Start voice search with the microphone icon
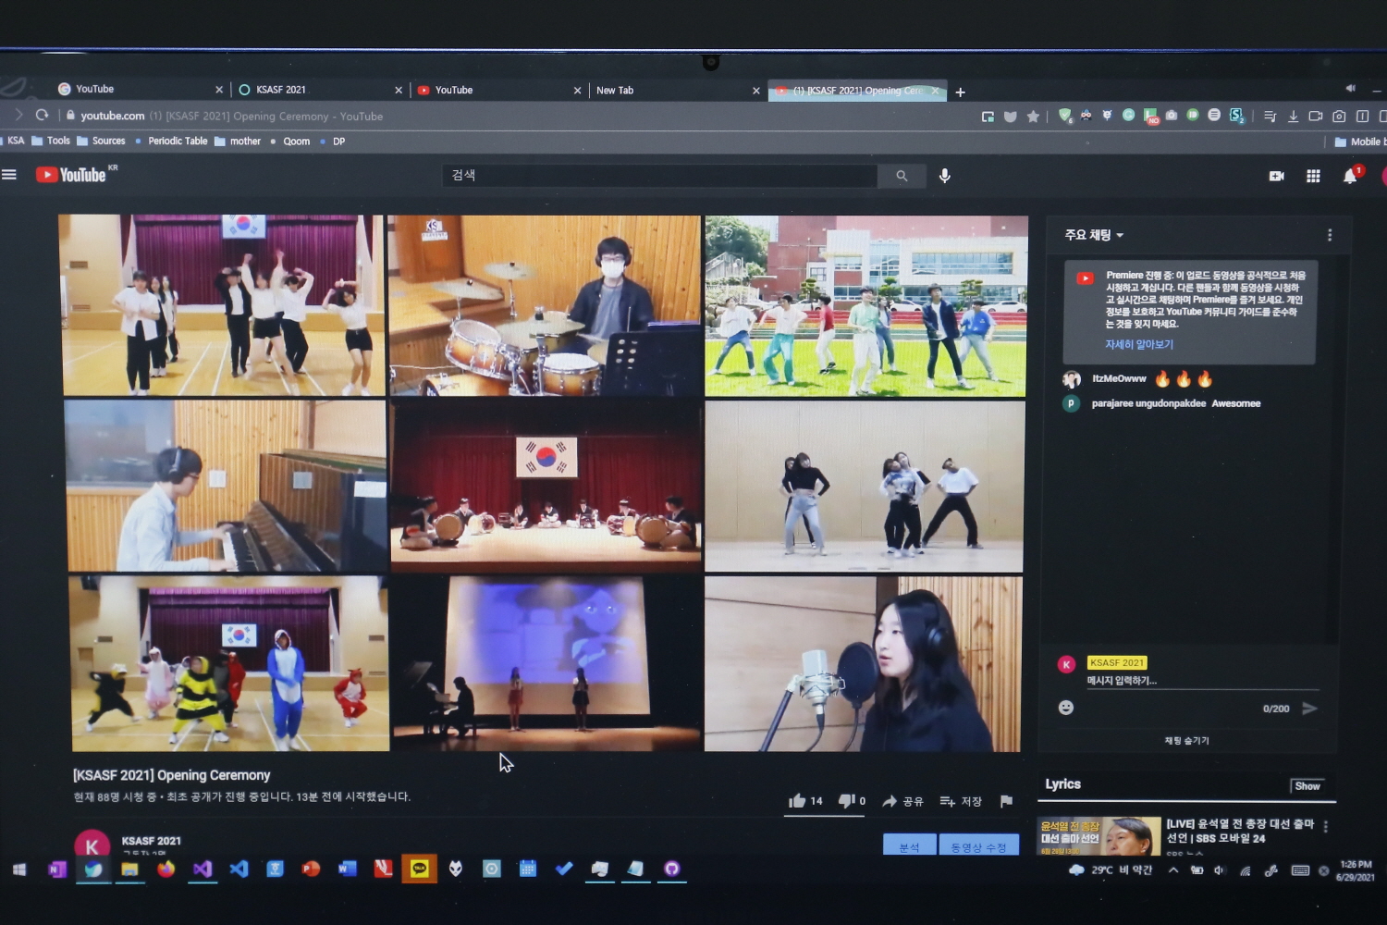 (944, 176)
